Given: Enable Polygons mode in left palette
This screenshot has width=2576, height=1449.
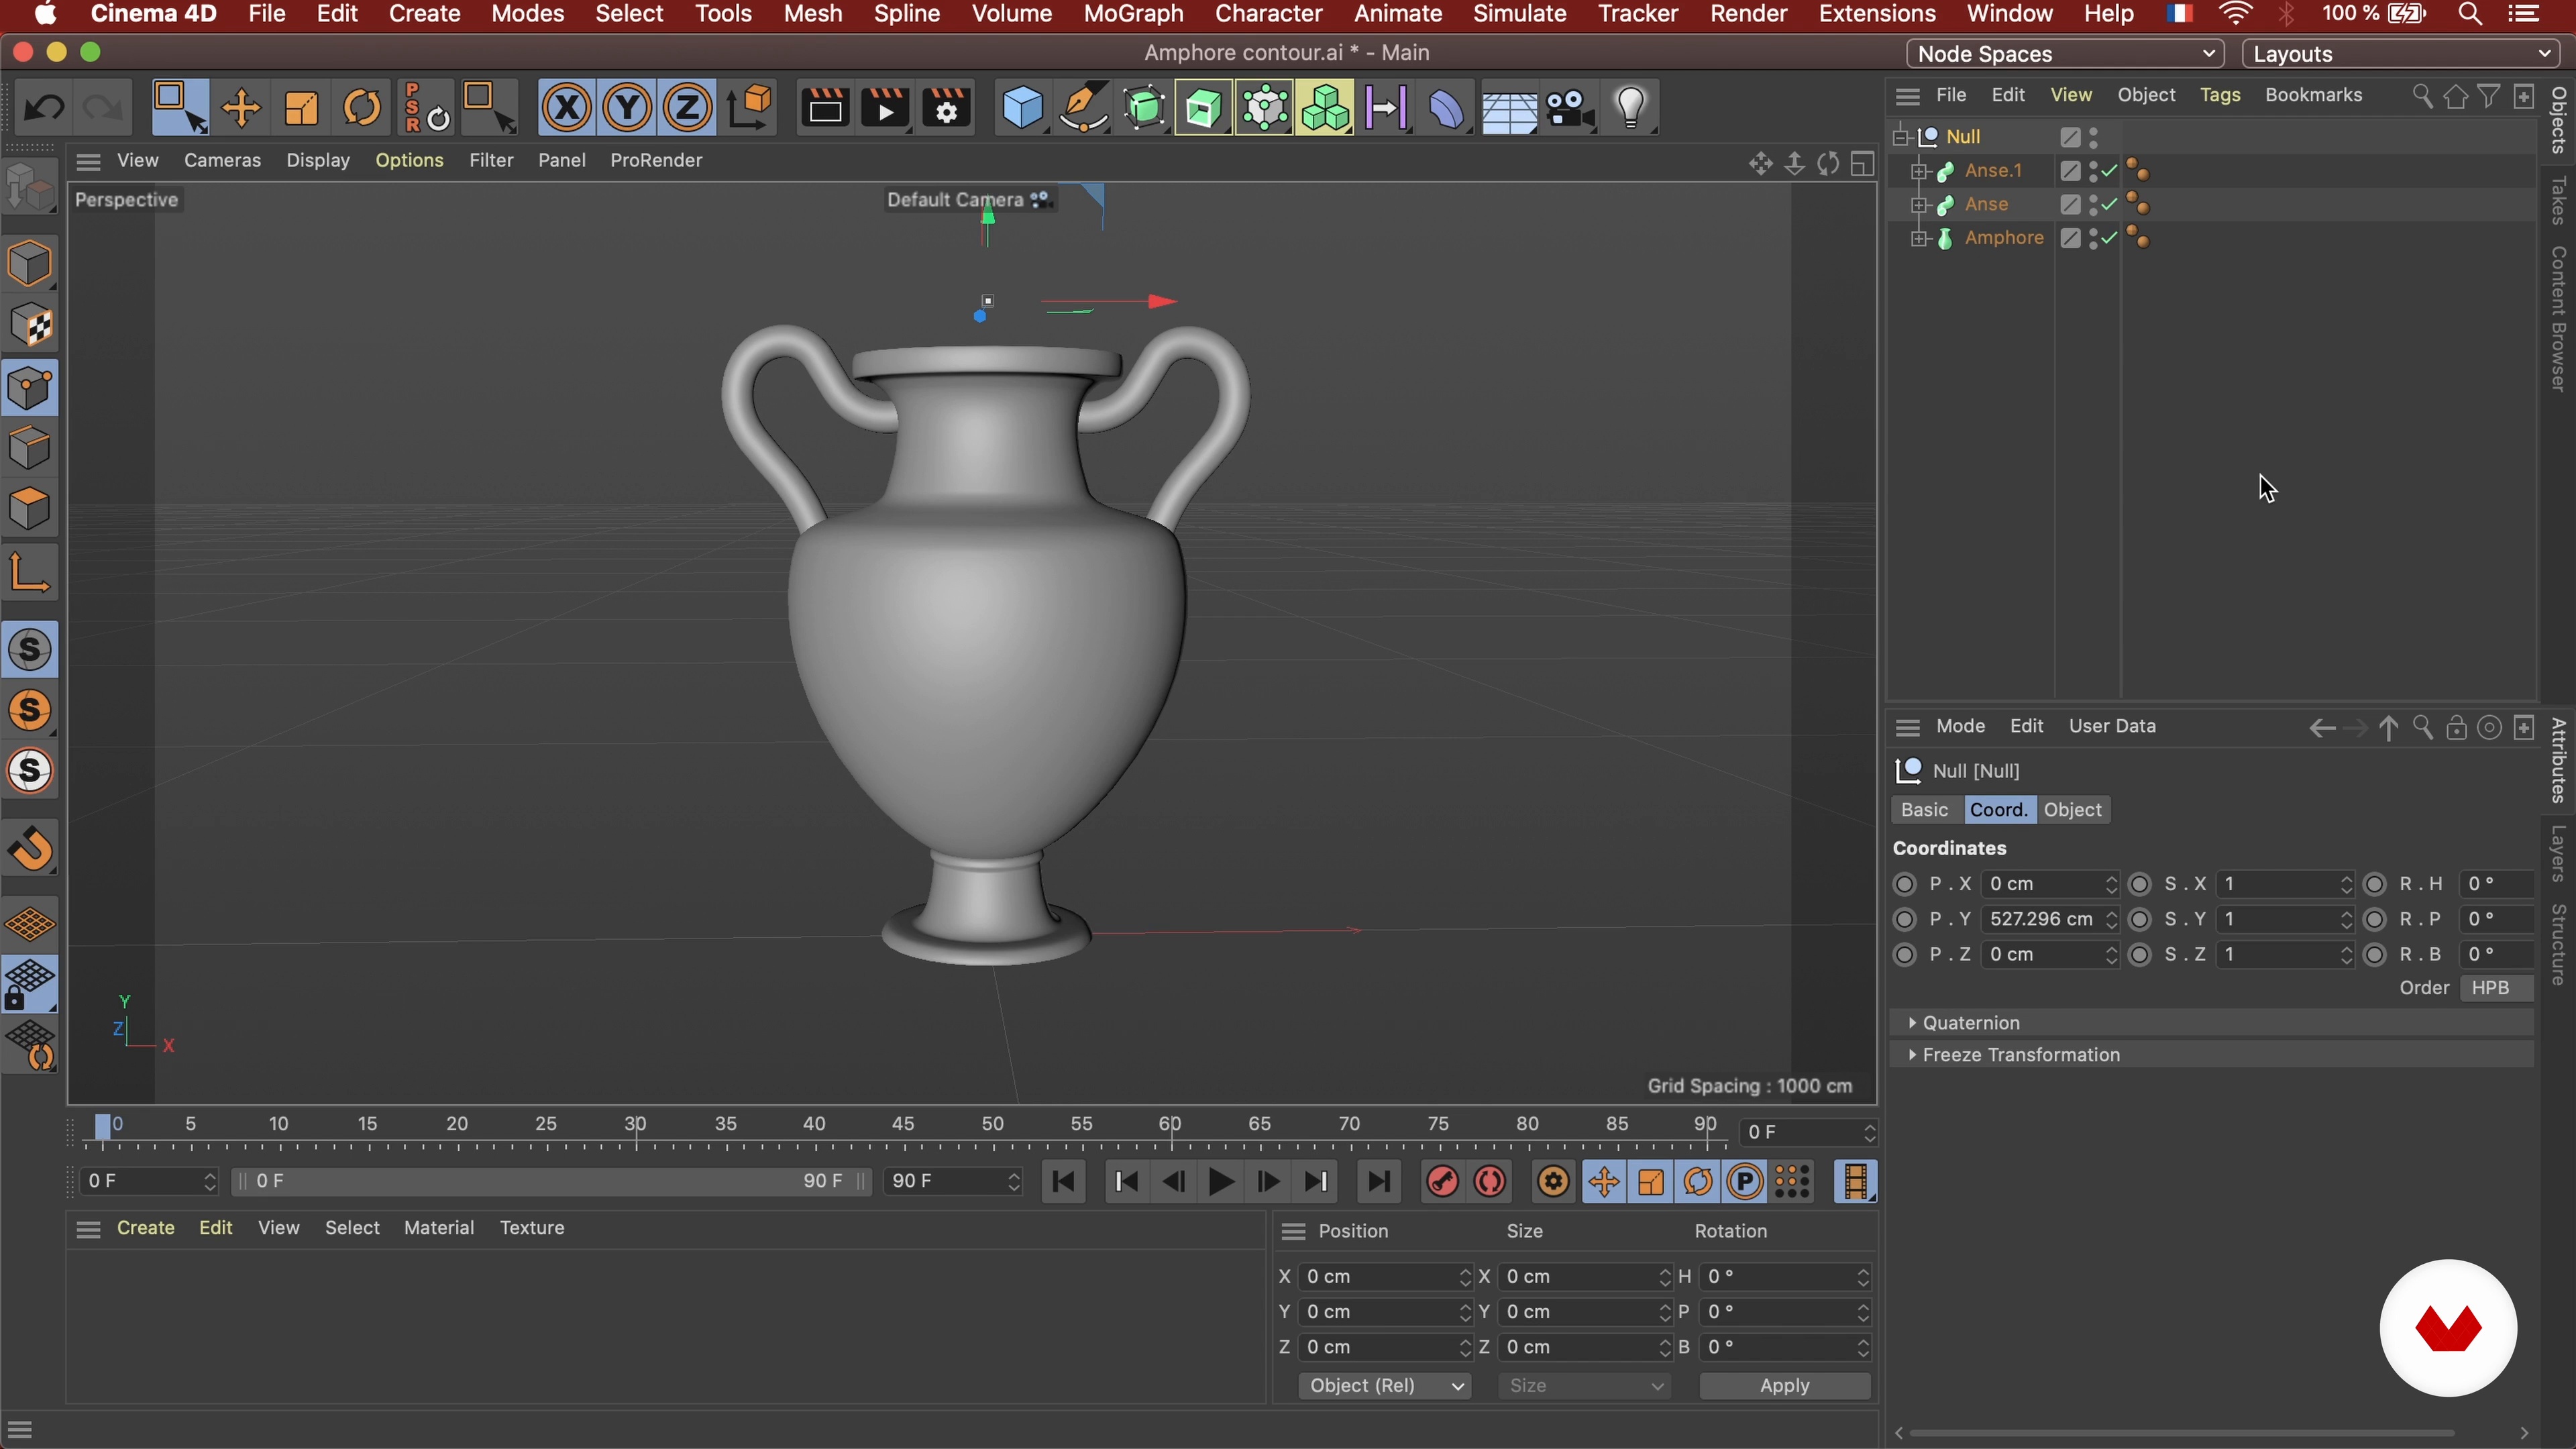Looking at the screenshot, I should pyautogui.click(x=30, y=509).
